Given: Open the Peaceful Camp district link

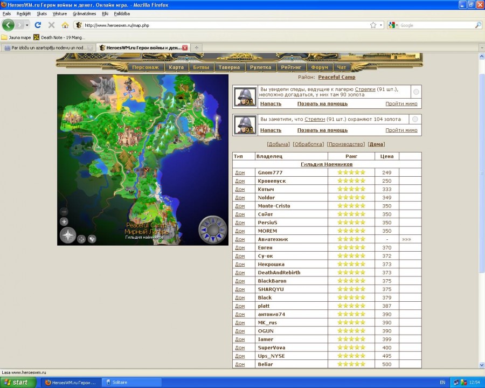Looking at the screenshot, I should tap(337, 77).
